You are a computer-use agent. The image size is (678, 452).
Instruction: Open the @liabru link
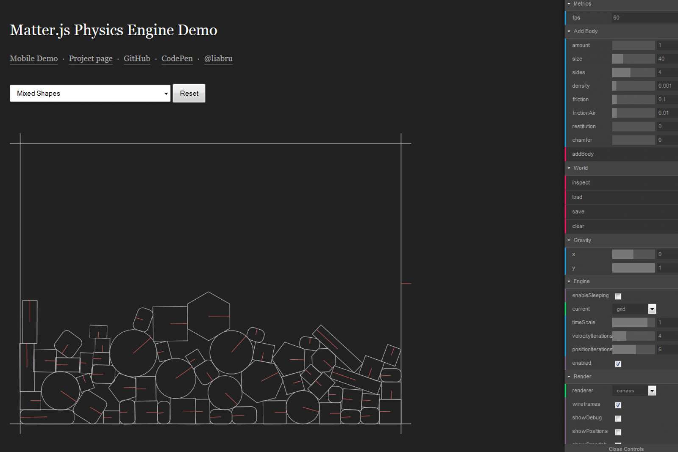[x=218, y=58]
